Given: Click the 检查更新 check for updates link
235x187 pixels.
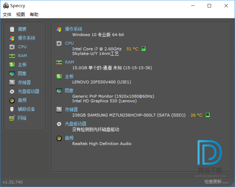Looking at the screenshot, I should [x=216, y=182].
